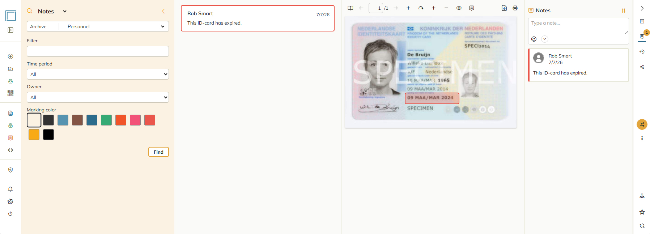Download the document

click(504, 8)
